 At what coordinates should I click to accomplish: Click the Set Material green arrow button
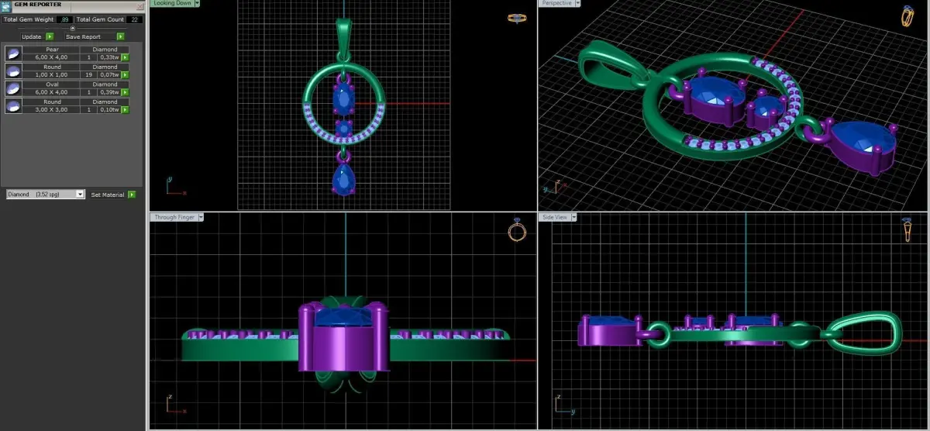tap(133, 195)
